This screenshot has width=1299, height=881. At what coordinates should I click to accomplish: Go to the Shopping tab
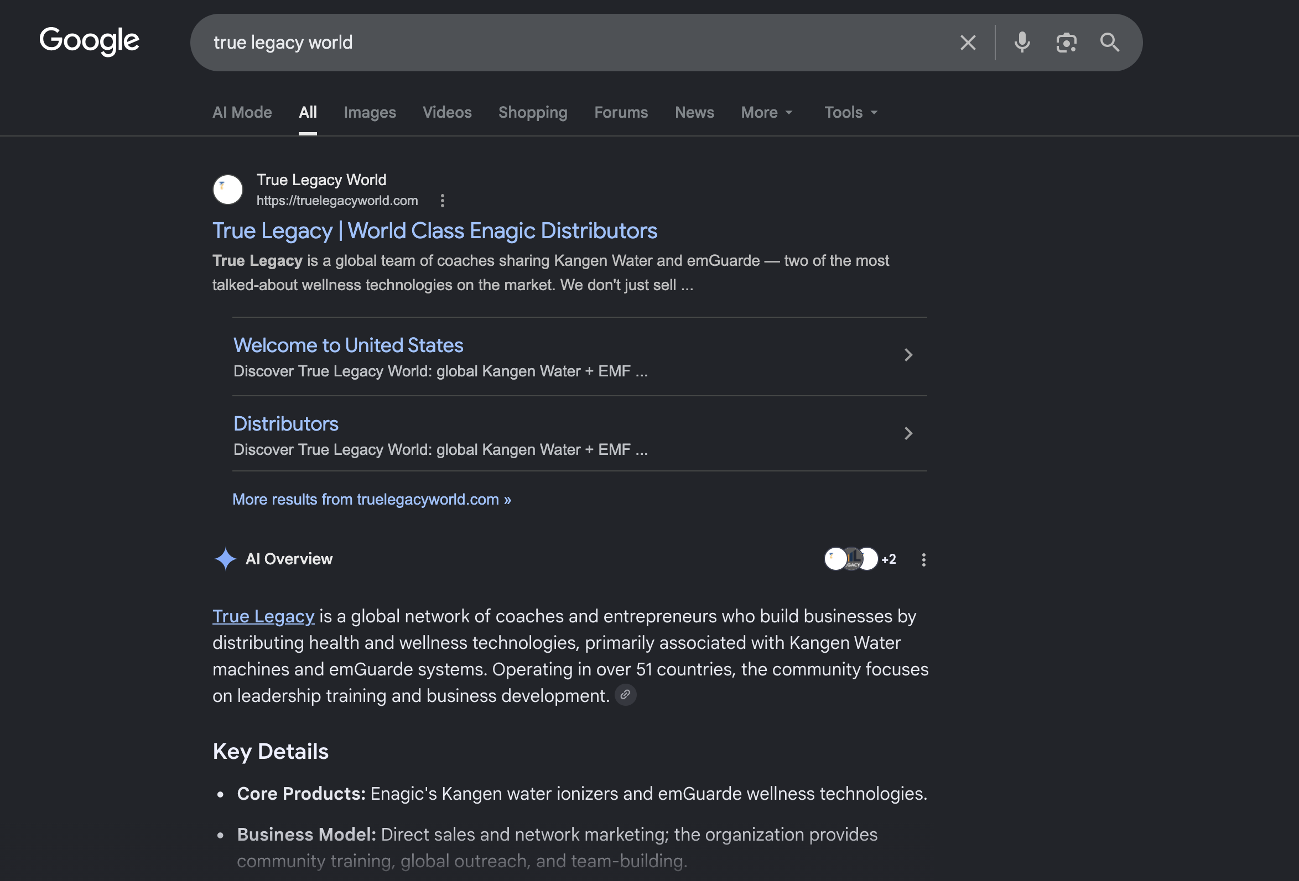[x=533, y=112]
